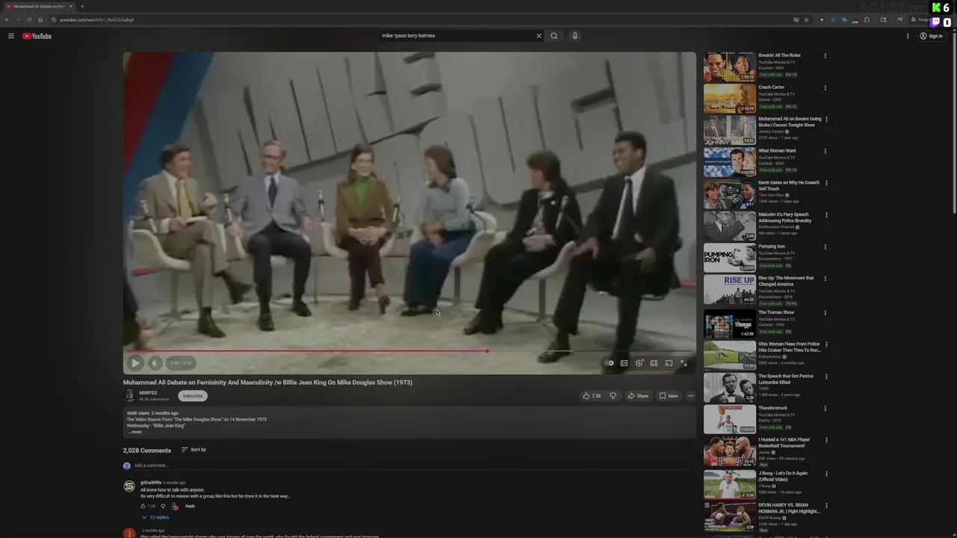This screenshot has width=957, height=538.
Task: Expand the description with ...more
Action: point(135,432)
